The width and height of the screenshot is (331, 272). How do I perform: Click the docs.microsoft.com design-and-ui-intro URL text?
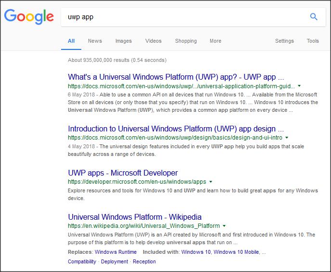(x=175, y=138)
